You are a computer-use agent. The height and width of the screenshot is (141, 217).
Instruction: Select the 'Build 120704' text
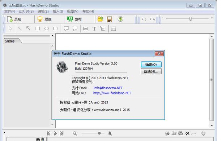[84, 69]
